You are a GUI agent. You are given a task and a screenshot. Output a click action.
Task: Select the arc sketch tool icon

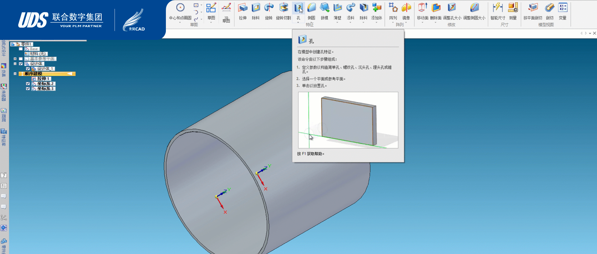coord(196,12)
